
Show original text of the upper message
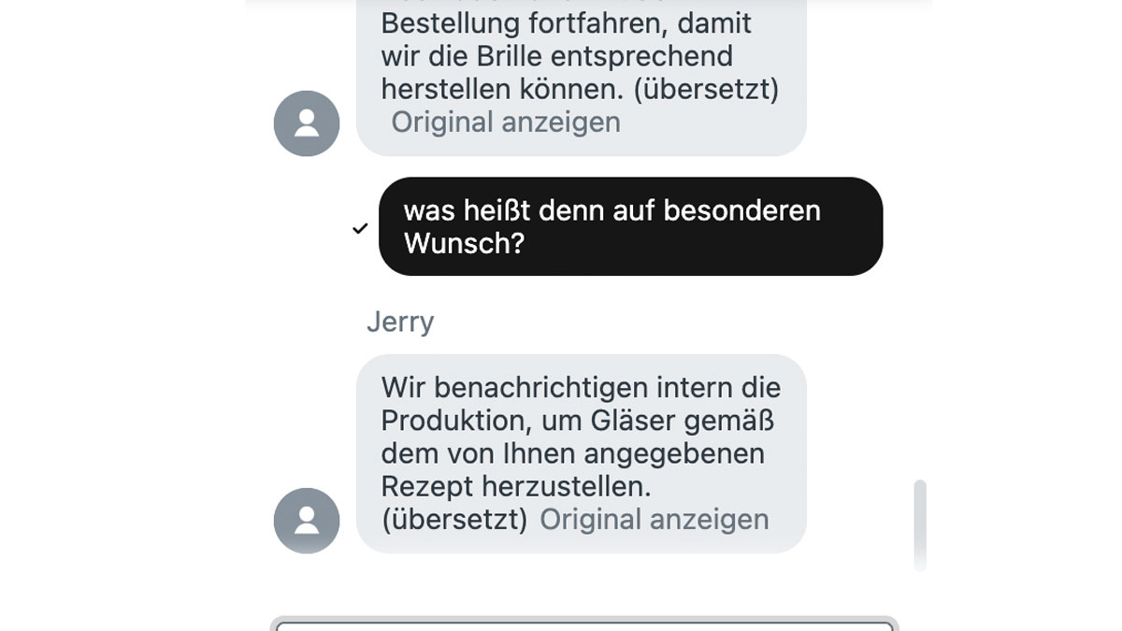click(x=505, y=122)
